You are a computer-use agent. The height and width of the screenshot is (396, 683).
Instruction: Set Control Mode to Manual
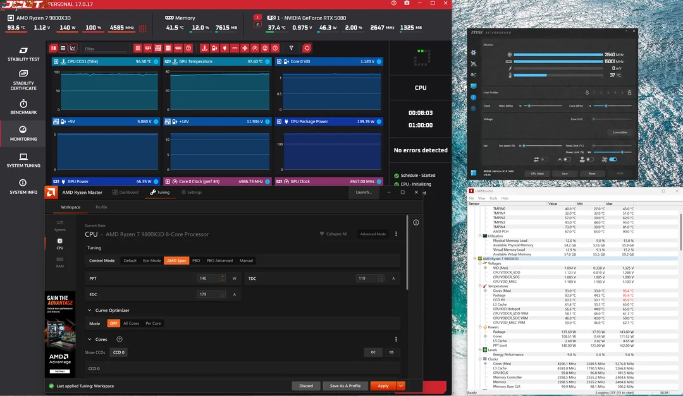(x=246, y=261)
